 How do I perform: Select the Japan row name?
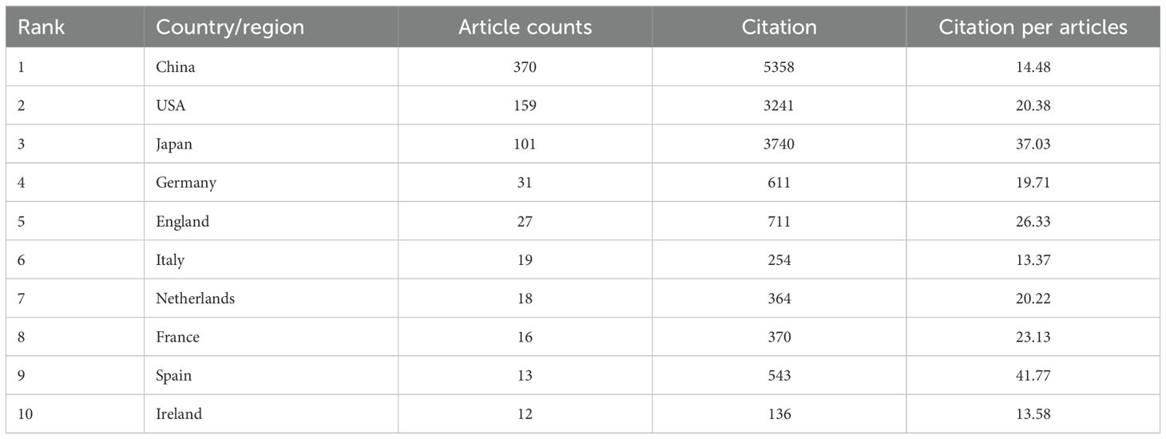(174, 144)
